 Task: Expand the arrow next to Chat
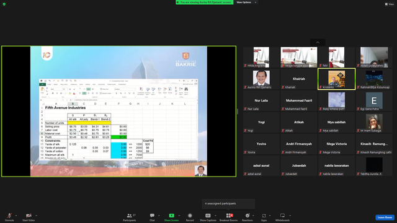(x=159, y=216)
